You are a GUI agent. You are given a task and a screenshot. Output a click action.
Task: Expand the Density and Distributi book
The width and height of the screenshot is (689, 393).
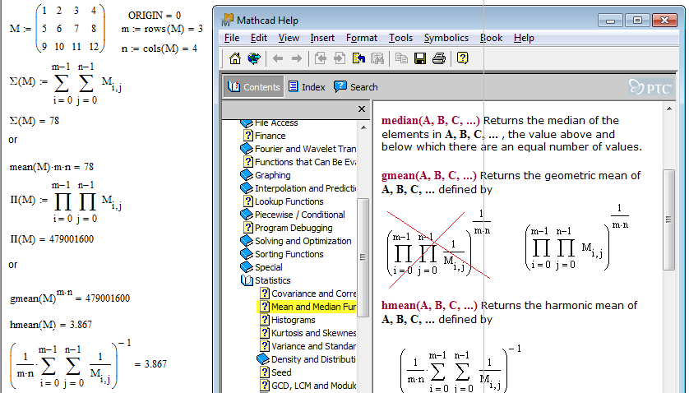point(307,359)
